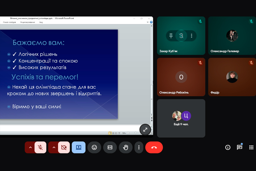
Task: Go to next slide double-arrow button
Action: (152, 121)
